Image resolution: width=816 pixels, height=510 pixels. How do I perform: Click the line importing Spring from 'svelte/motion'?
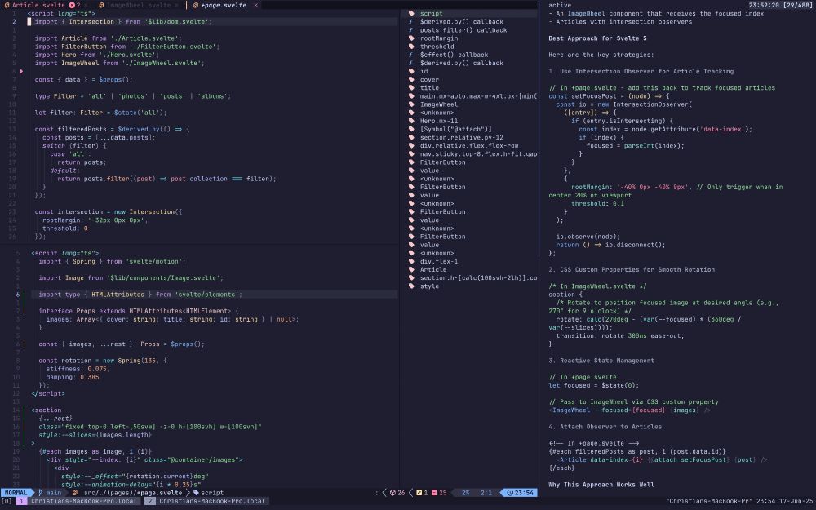click(112, 261)
